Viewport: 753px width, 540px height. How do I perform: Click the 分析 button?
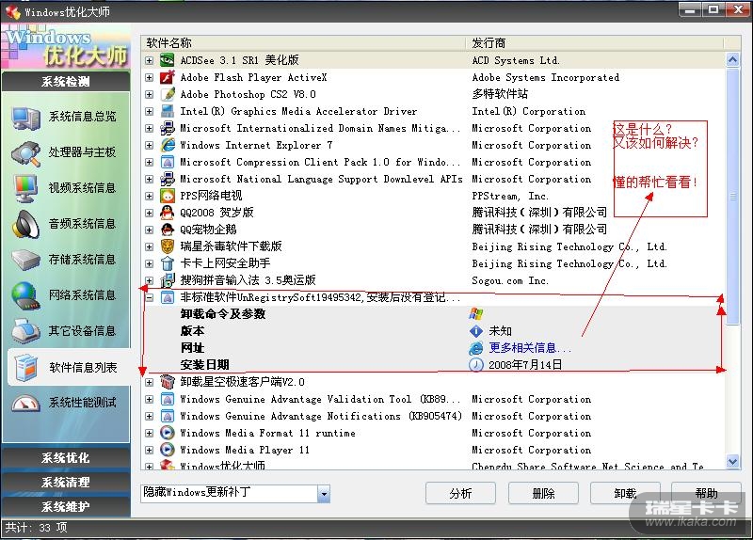(460, 494)
